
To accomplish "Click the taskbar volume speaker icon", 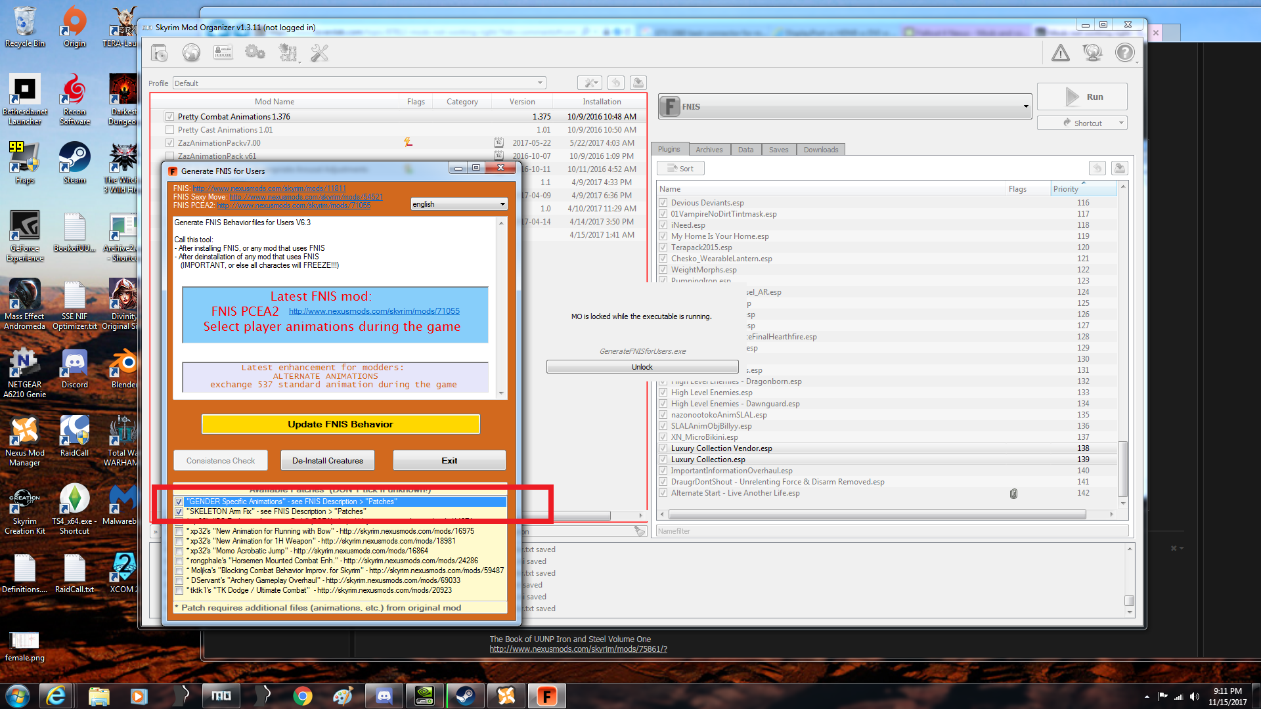I will 1195,697.
